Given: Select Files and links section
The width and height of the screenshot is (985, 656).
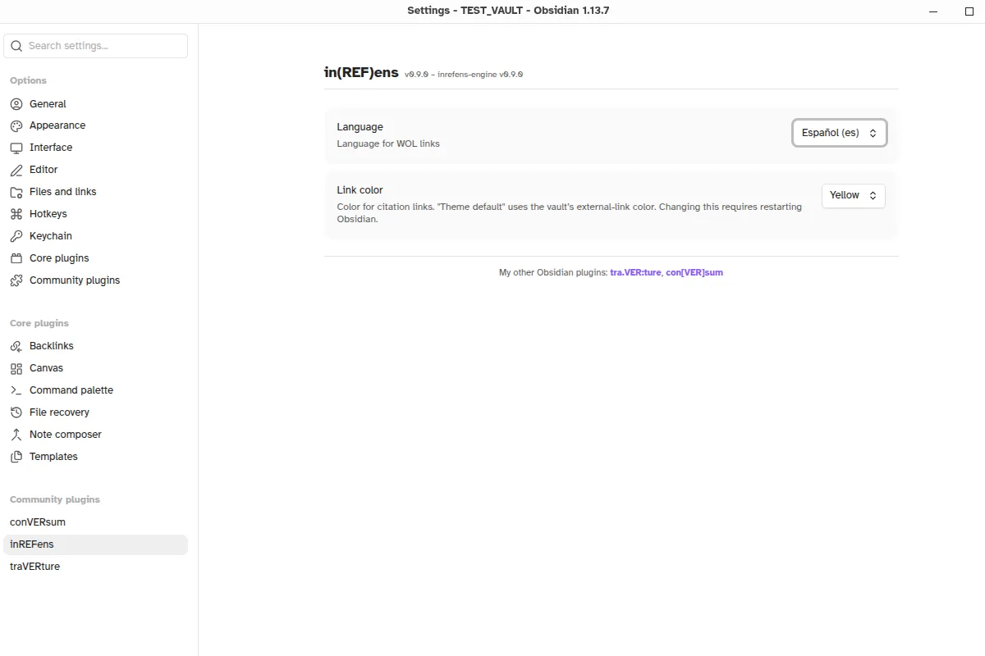Looking at the screenshot, I should click(x=95, y=193).
